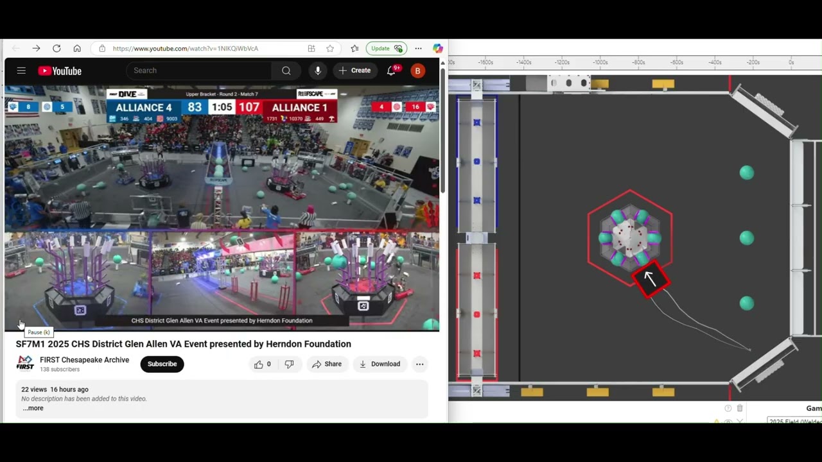Open browser Settings and more menu
This screenshot has height=462, width=822.
[418, 48]
